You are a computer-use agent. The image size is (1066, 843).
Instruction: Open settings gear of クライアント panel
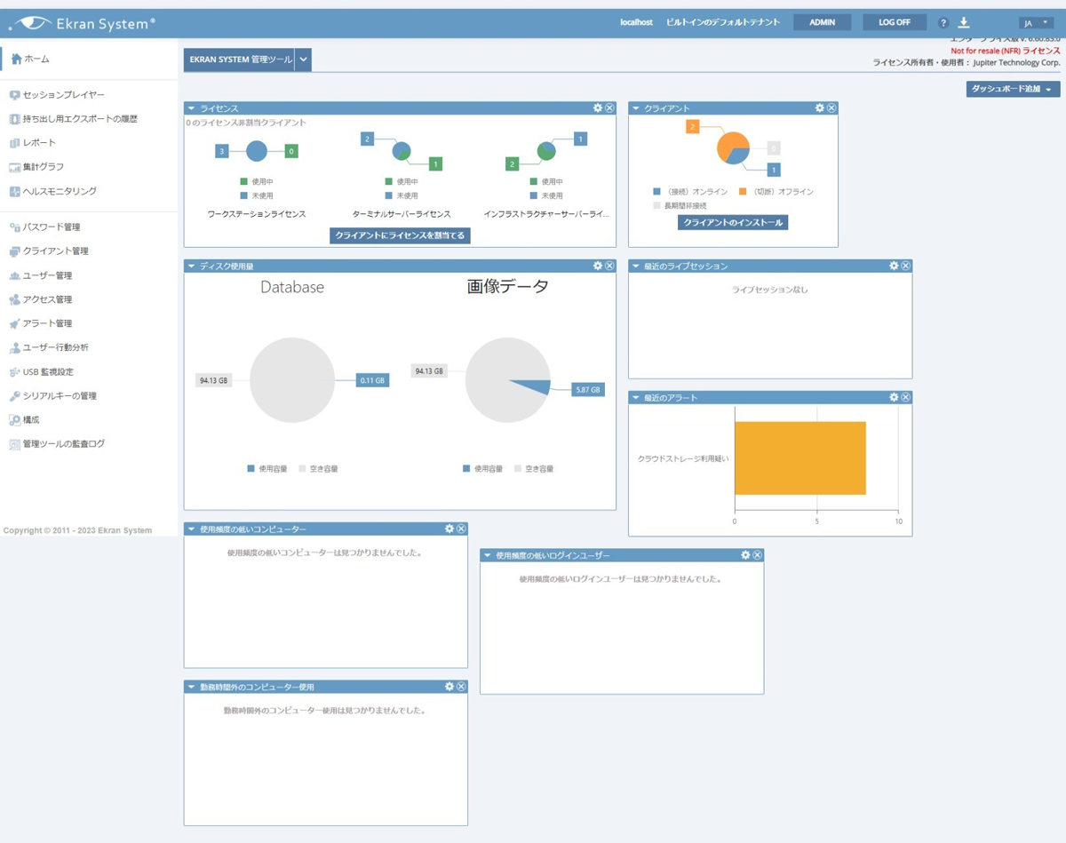point(819,108)
